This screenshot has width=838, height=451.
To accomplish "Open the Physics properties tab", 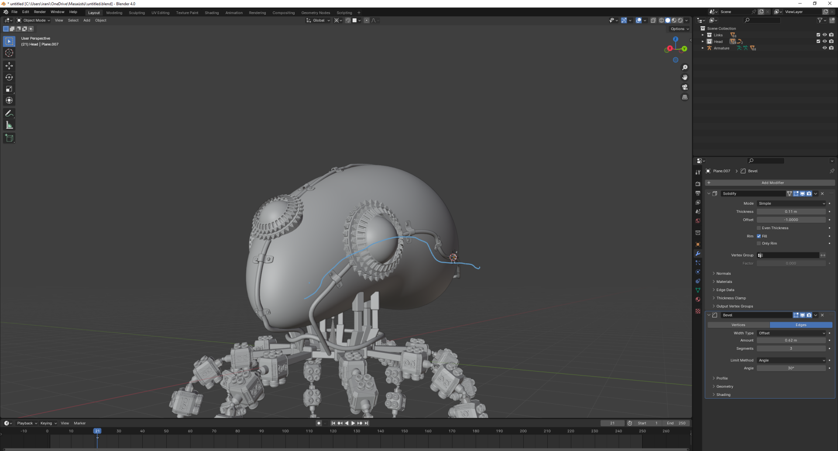I will 698,272.
